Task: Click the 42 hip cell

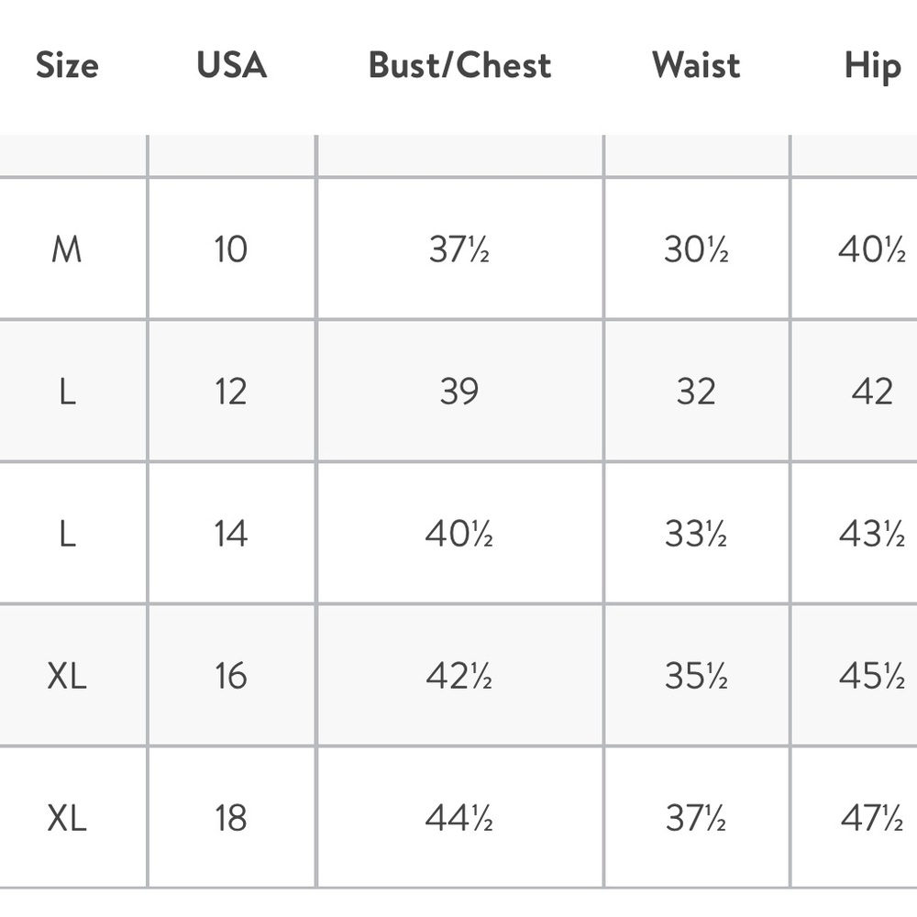Action: click(x=871, y=392)
